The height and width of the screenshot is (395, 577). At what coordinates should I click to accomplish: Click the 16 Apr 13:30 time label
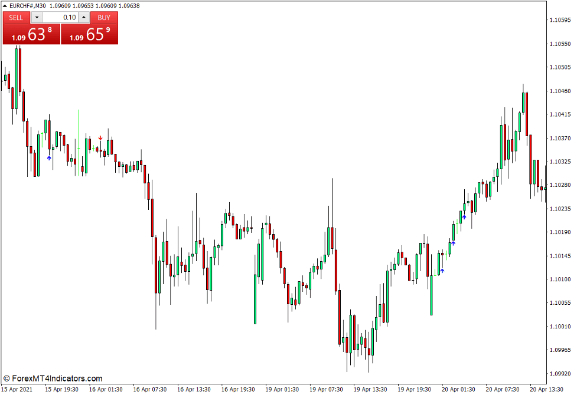[194, 389]
